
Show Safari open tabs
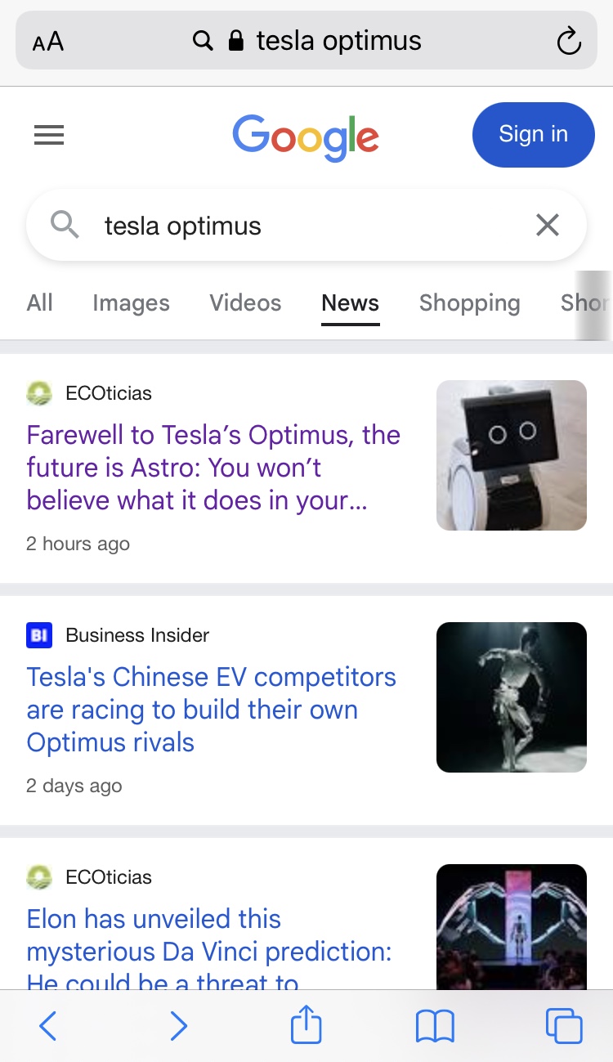click(x=564, y=1025)
